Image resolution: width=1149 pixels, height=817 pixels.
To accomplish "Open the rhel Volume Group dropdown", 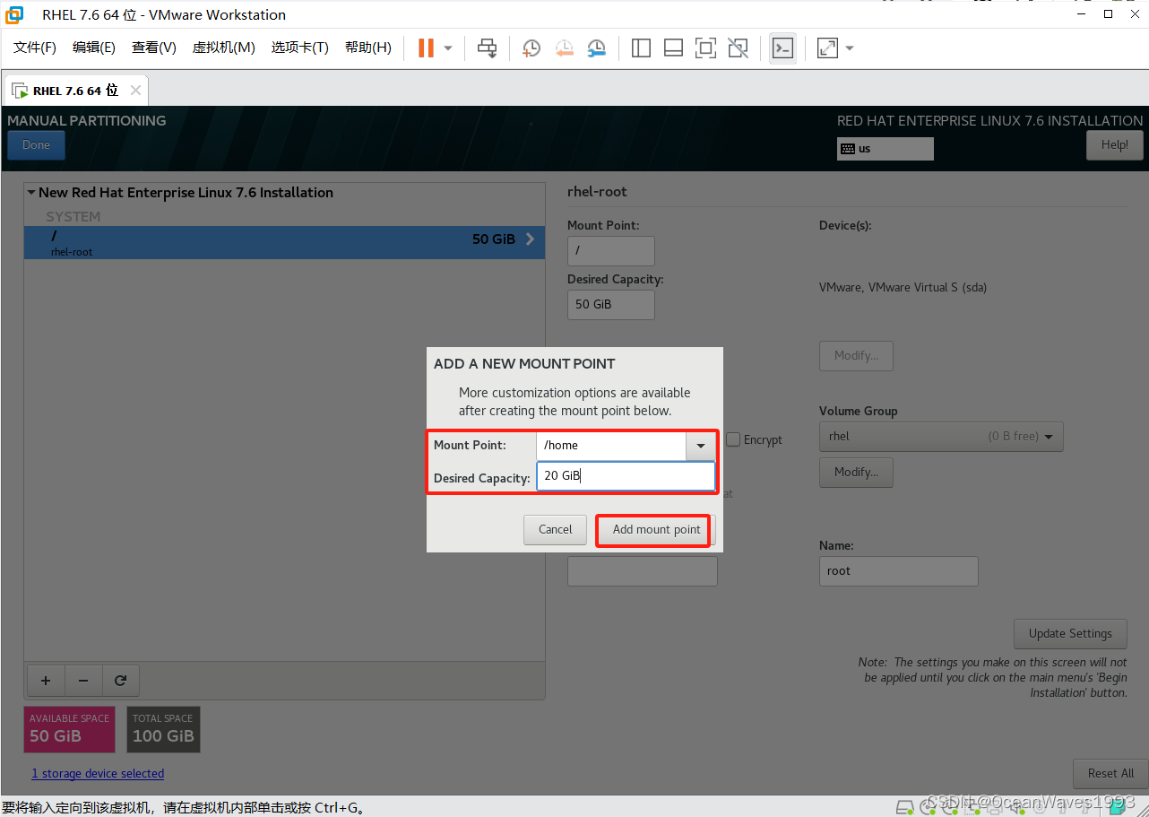I will [x=941, y=437].
